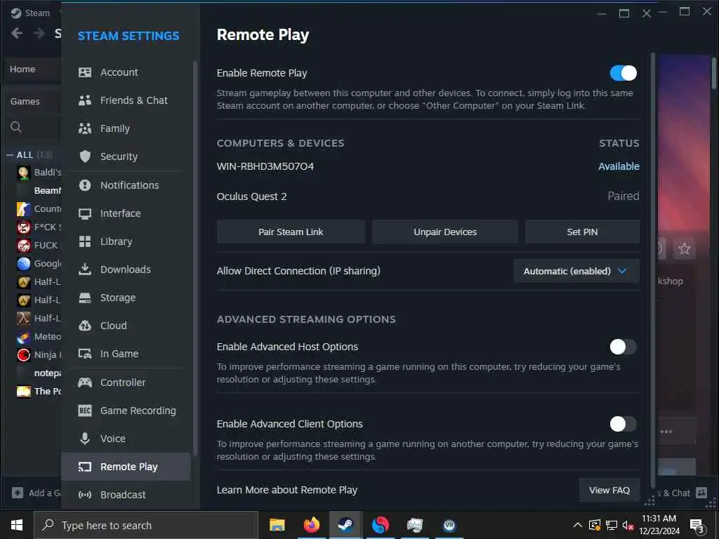The height and width of the screenshot is (539, 719).
Task: Click the Type here to search box
Action: coord(146,525)
